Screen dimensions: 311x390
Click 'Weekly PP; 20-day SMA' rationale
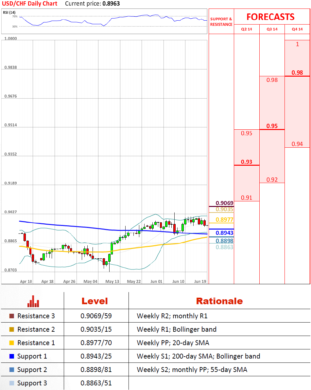click(x=173, y=343)
